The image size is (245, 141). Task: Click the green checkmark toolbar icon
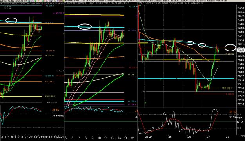coord(36,1)
